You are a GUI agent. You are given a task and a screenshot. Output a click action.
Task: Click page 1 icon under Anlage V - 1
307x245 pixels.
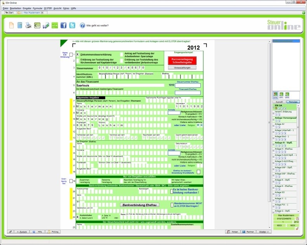276,202
